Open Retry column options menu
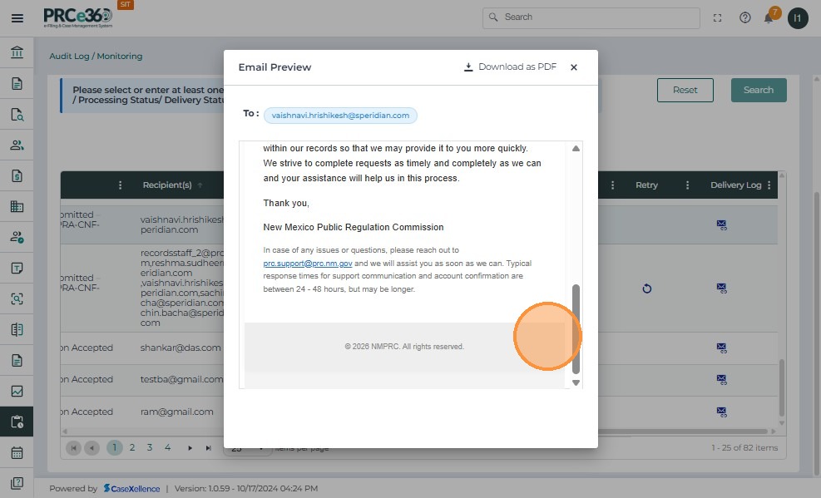This screenshot has width=821, height=498. point(687,185)
